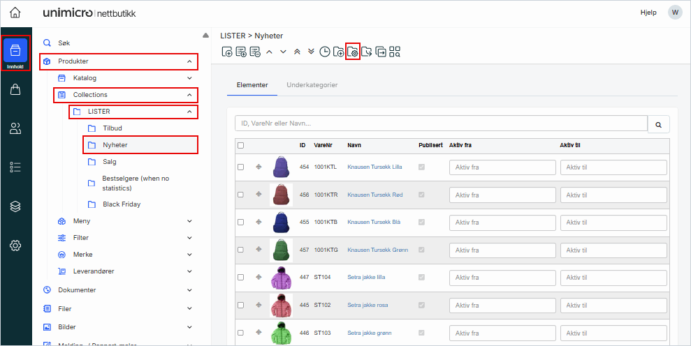Expand the Meny section in tree
This screenshot has height=346, width=691.
click(x=189, y=221)
